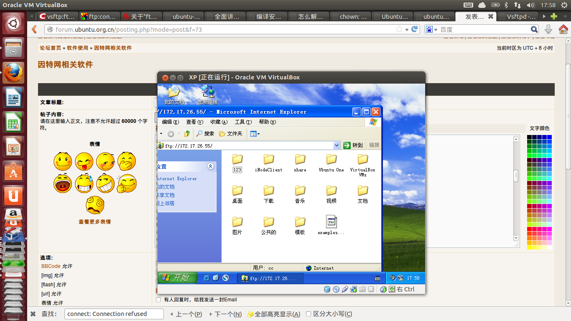The height and width of the screenshot is (321, 571).
Task: Click the IE Up folder toolbar icon
Action: (187, 133)
